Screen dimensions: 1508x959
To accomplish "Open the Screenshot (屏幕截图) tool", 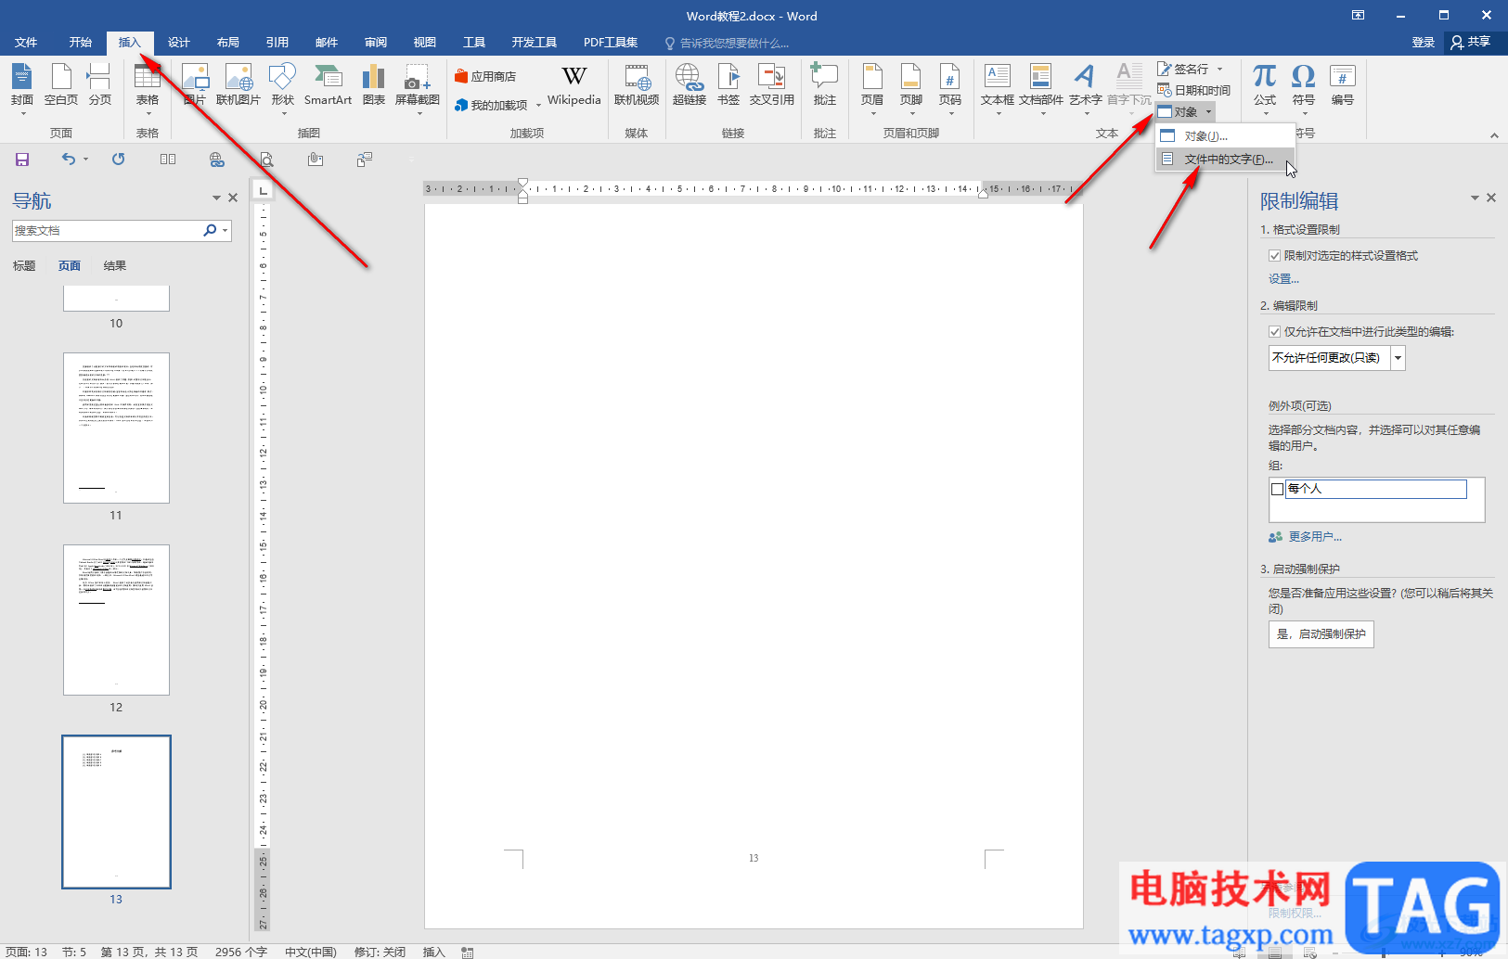I will 418,89.
